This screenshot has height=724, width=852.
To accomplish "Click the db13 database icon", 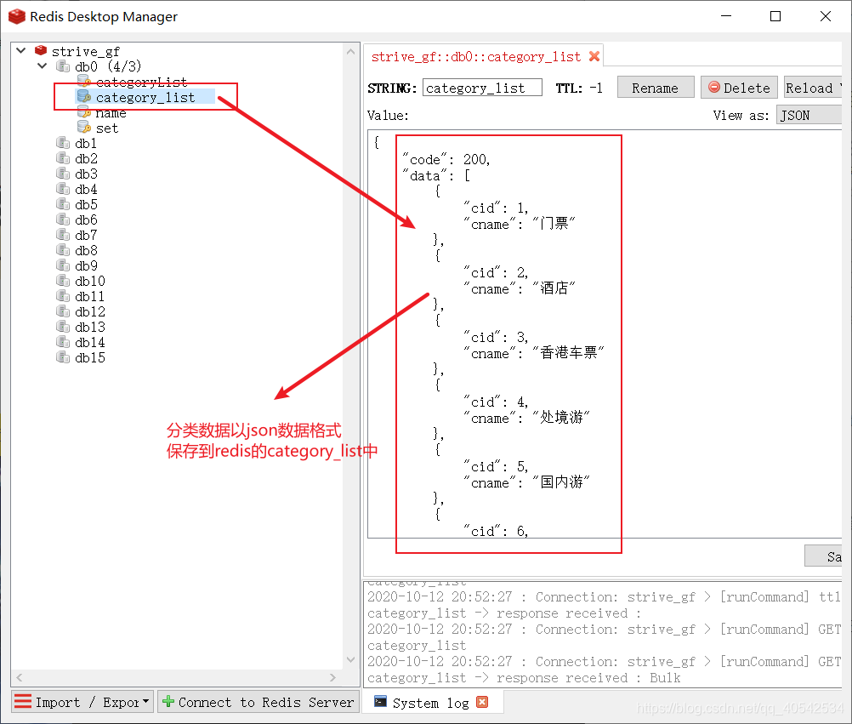I will [63, 327].
